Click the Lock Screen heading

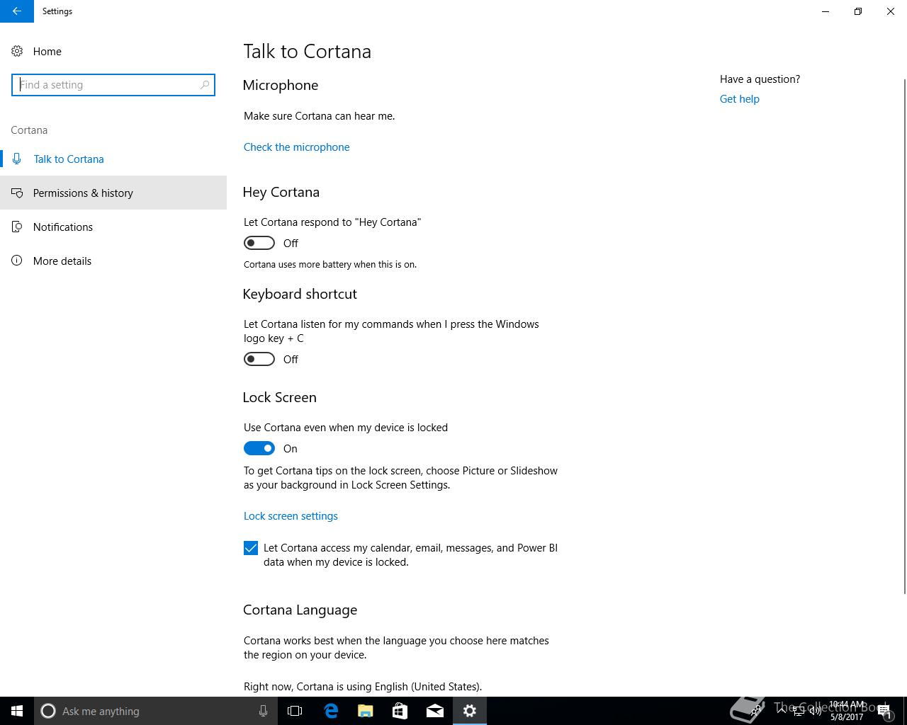(279, 398)
